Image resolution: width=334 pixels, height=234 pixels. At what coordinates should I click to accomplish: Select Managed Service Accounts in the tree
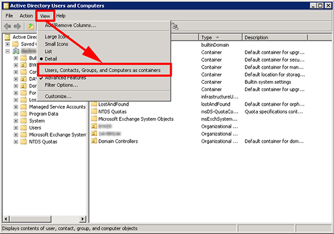tap(57, 107)
